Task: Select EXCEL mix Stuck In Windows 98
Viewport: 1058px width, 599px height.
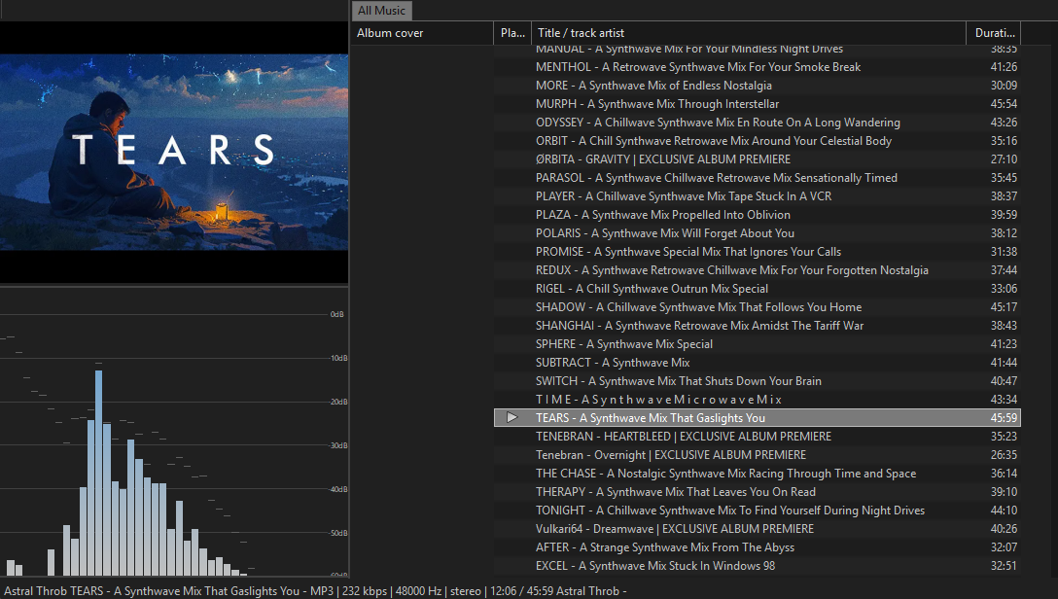Action: point(654,566)
